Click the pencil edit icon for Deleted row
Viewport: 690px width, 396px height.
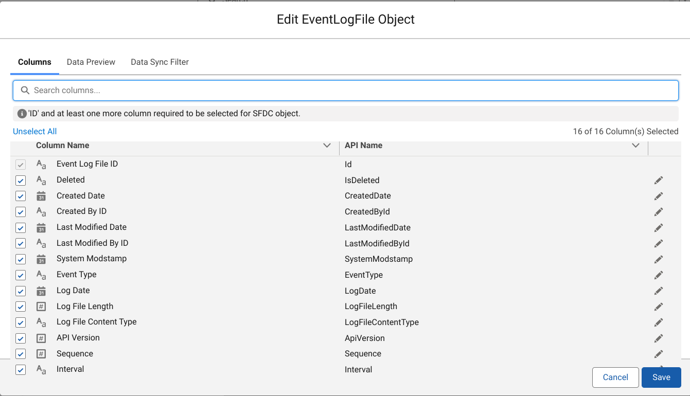[x=659, y=181]
